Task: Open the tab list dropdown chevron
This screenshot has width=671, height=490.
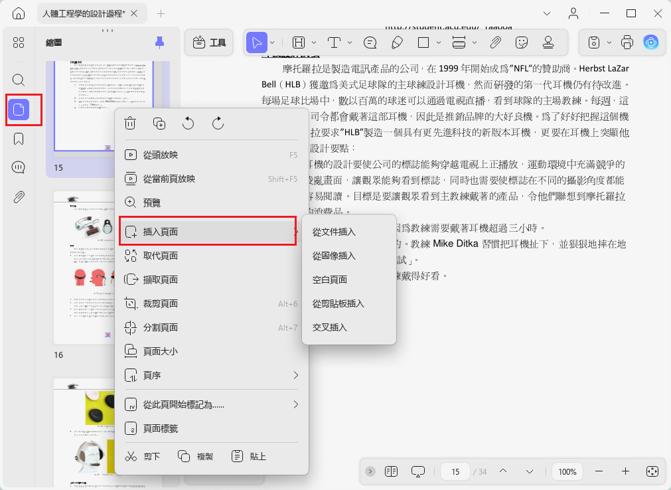Action: point(546,14)
